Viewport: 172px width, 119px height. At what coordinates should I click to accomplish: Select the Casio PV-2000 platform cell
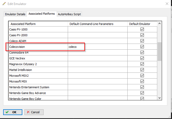click(38, 35)
